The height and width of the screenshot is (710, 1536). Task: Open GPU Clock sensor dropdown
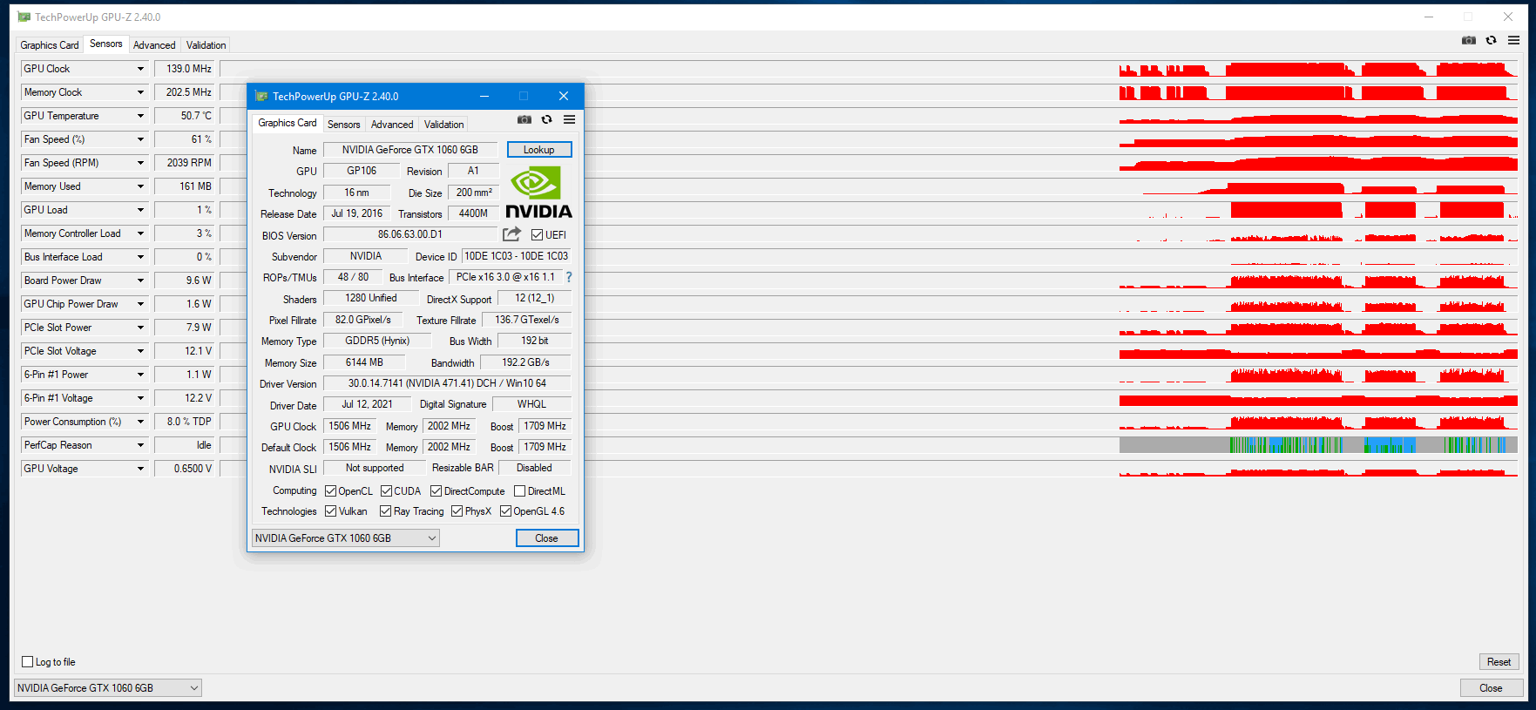click(140, 69)
